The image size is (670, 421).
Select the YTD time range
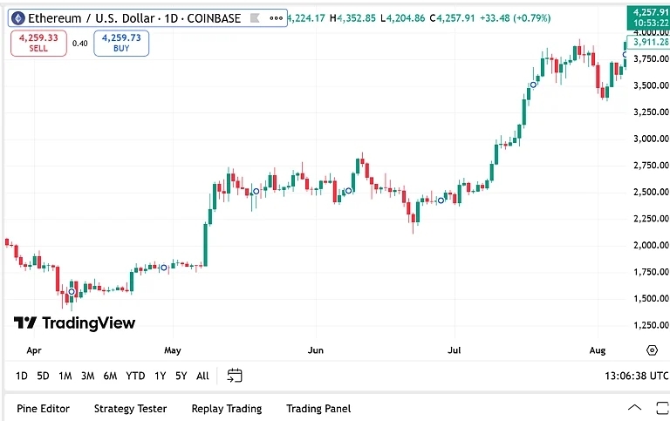135,376
